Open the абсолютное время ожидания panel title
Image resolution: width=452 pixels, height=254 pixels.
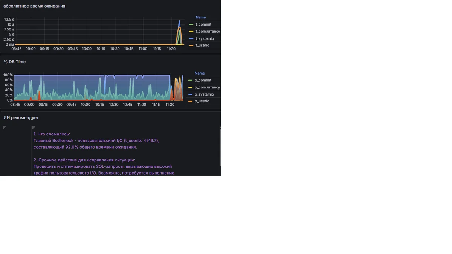(34, 6)
